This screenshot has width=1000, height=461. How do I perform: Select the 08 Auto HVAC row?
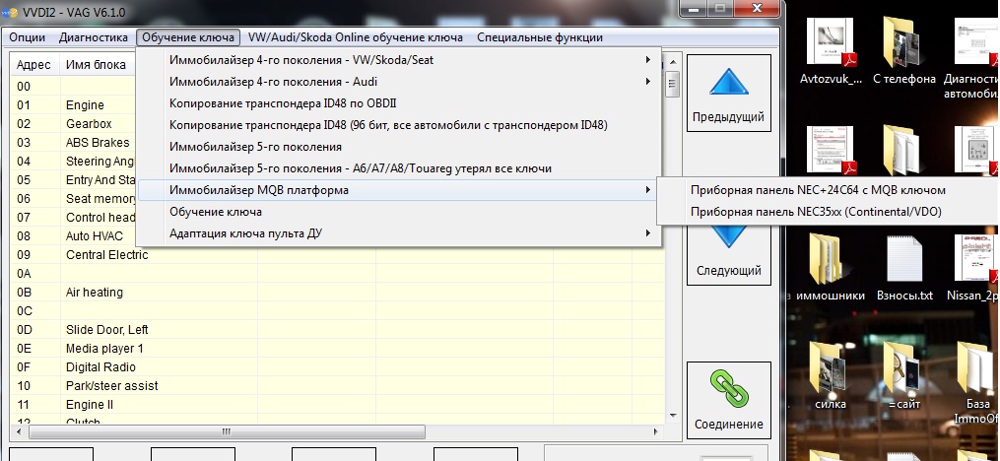tap(74, 236)
